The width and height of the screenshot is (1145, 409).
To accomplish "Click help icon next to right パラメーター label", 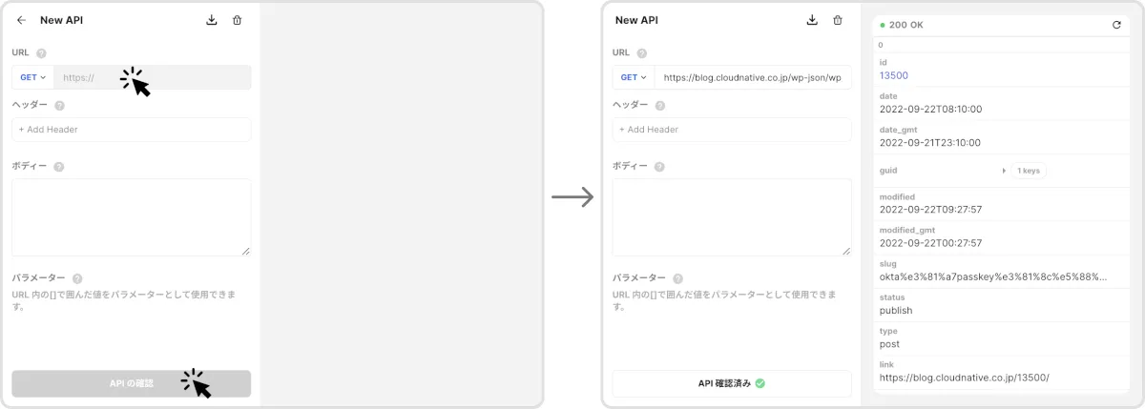I will click(677, 278).
